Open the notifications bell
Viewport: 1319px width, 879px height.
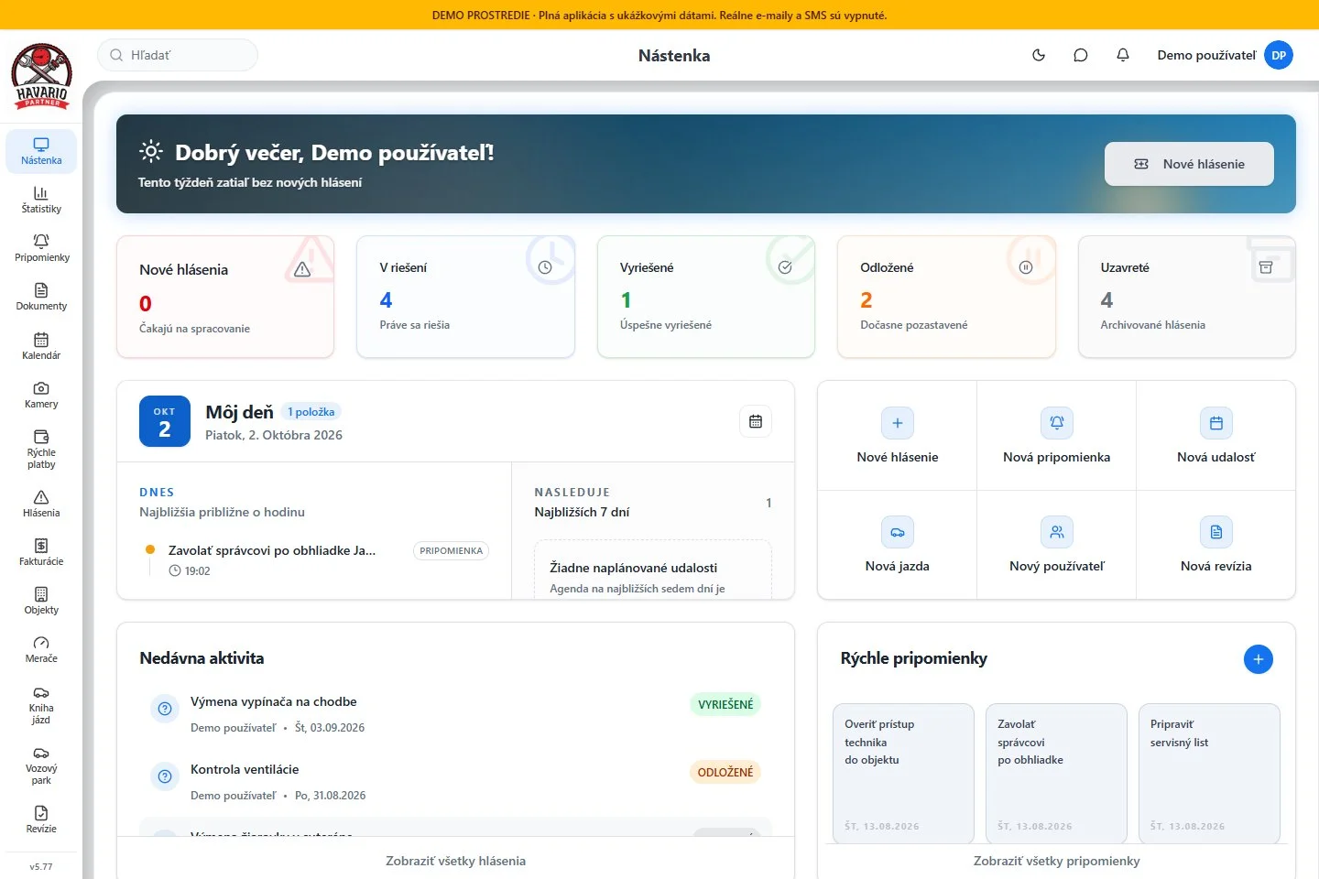[x=1123, y=55]
